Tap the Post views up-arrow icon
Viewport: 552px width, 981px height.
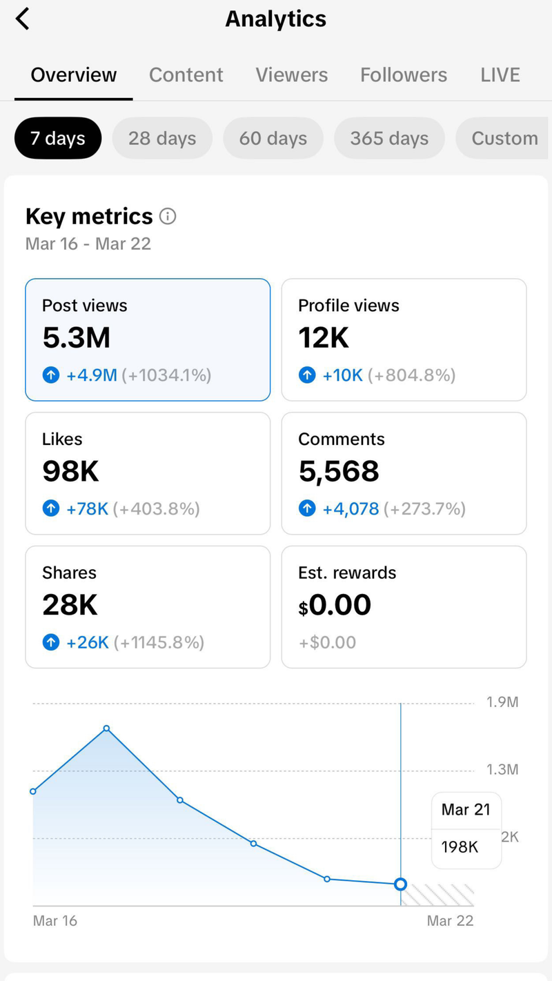tap(51, 375)
